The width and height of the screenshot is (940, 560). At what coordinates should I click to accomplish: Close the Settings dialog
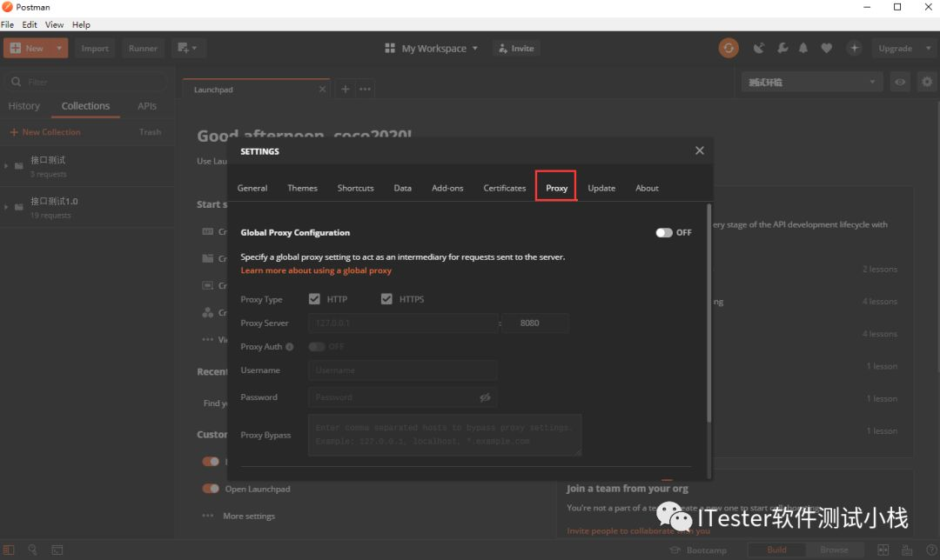(x=700, y=150)
